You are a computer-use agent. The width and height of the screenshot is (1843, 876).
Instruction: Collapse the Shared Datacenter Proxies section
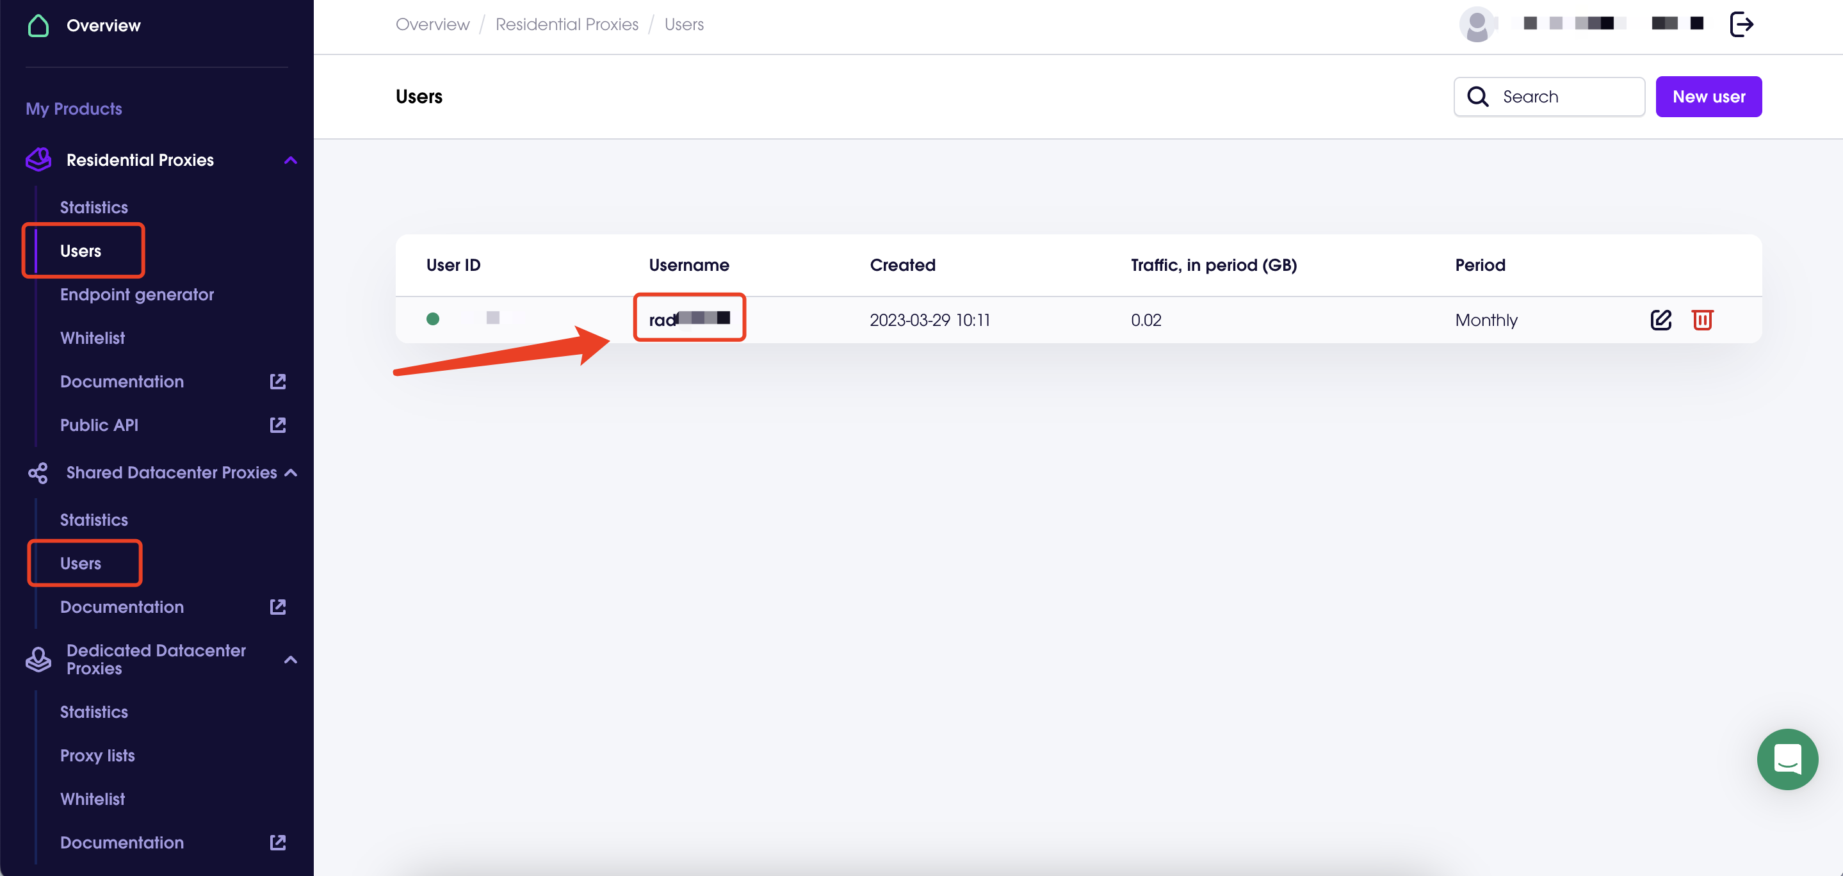click(291, 473)
